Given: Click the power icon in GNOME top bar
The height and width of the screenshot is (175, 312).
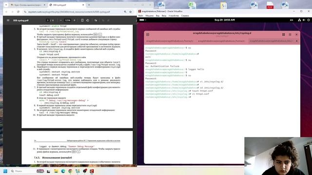Looking at the screenshot, I should 309,20.
